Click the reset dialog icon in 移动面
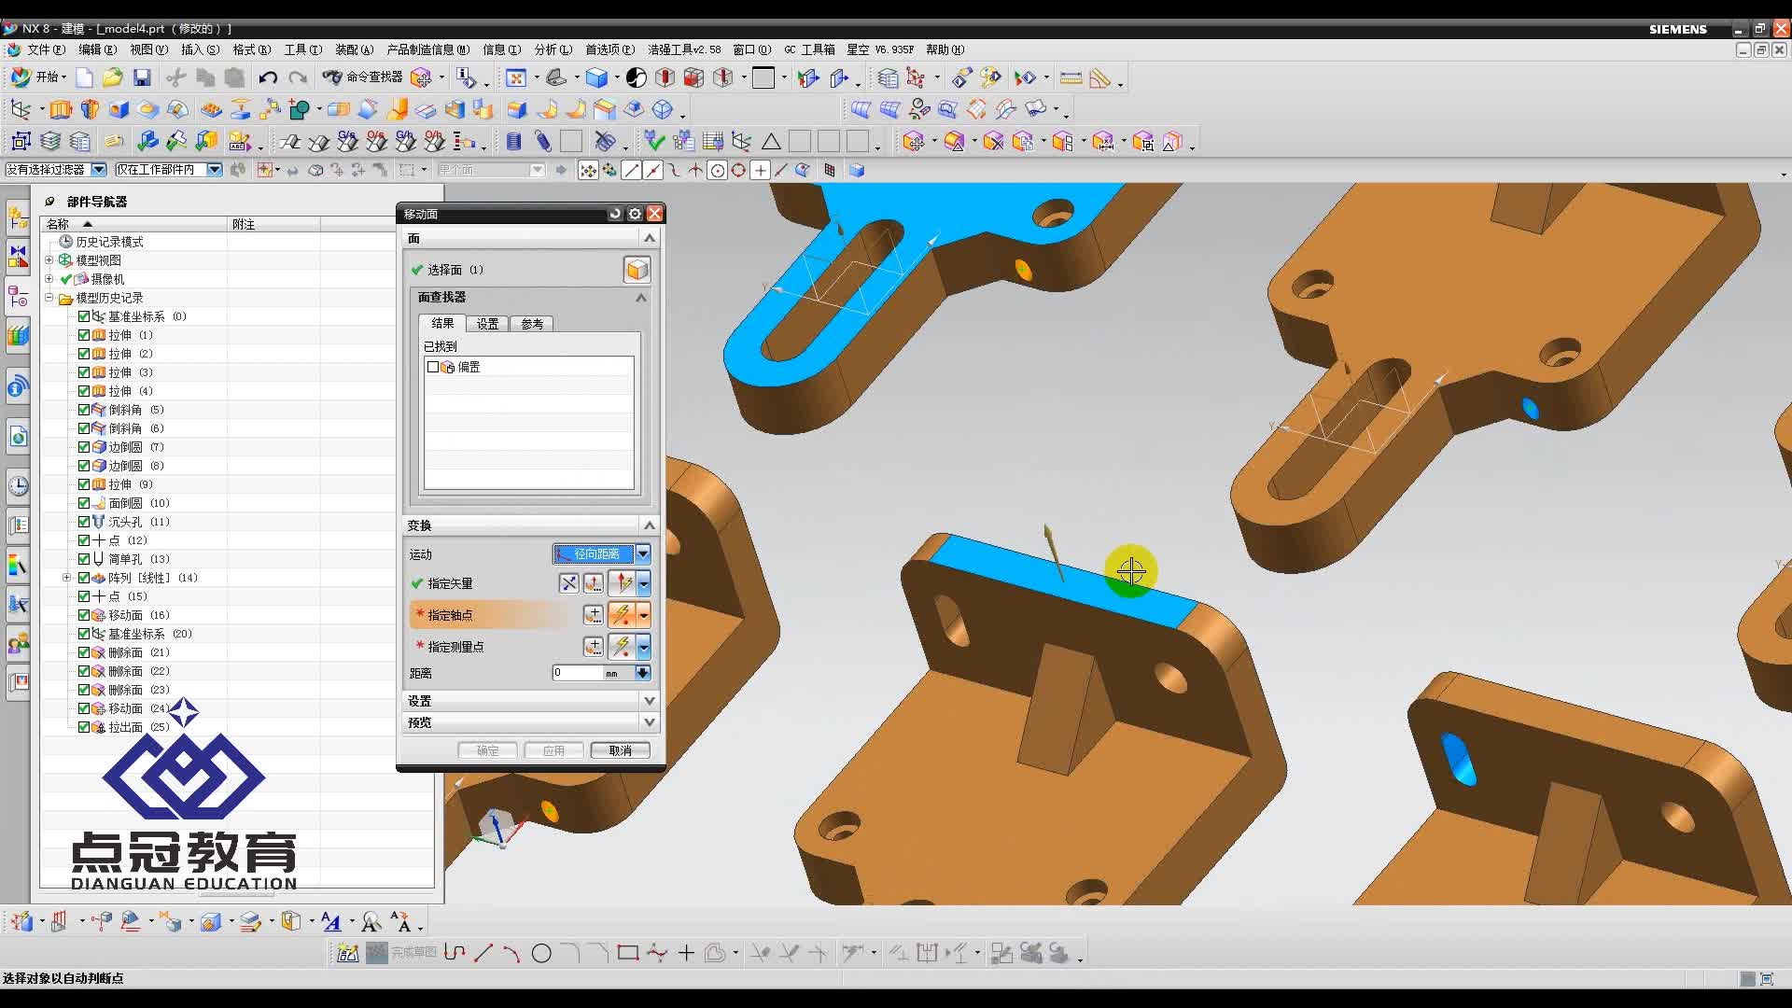The height and width of the screenshot is (1008, 1792). tap(614, 214)
